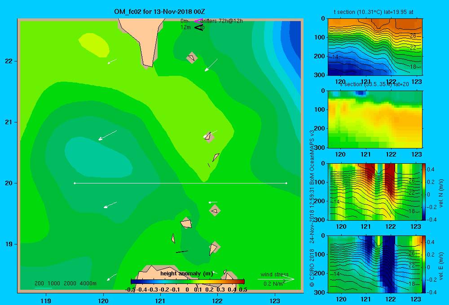Select the short wind arrow near 19.7N 122E
Viewport: 449px width, 305px height.
pos(213,202)
